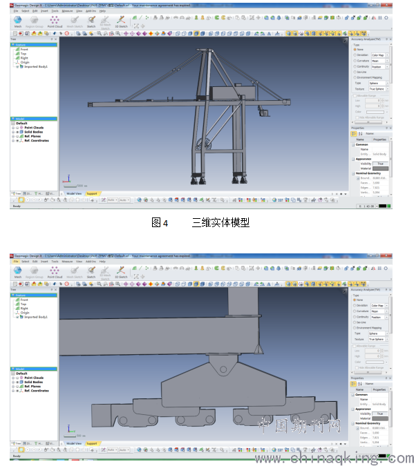This screenshot has width=414, height=466.
Task: Select the Mesh tool in the crane overview window
Action: [18, 21]
